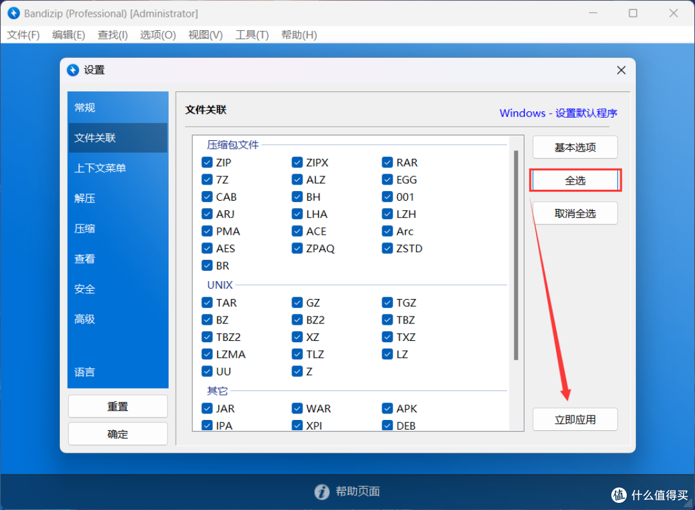
Task: Open the 视图(V) menu
Action: tap(205, 35)
